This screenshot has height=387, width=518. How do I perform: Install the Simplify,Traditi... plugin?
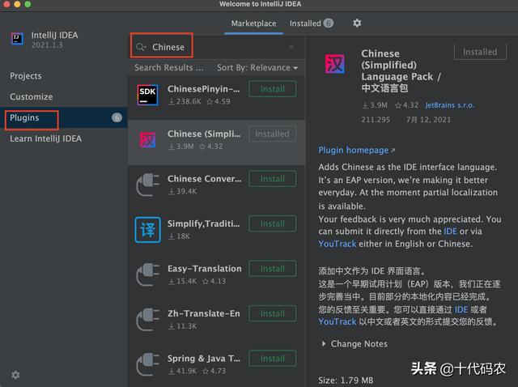click(273, 223)
